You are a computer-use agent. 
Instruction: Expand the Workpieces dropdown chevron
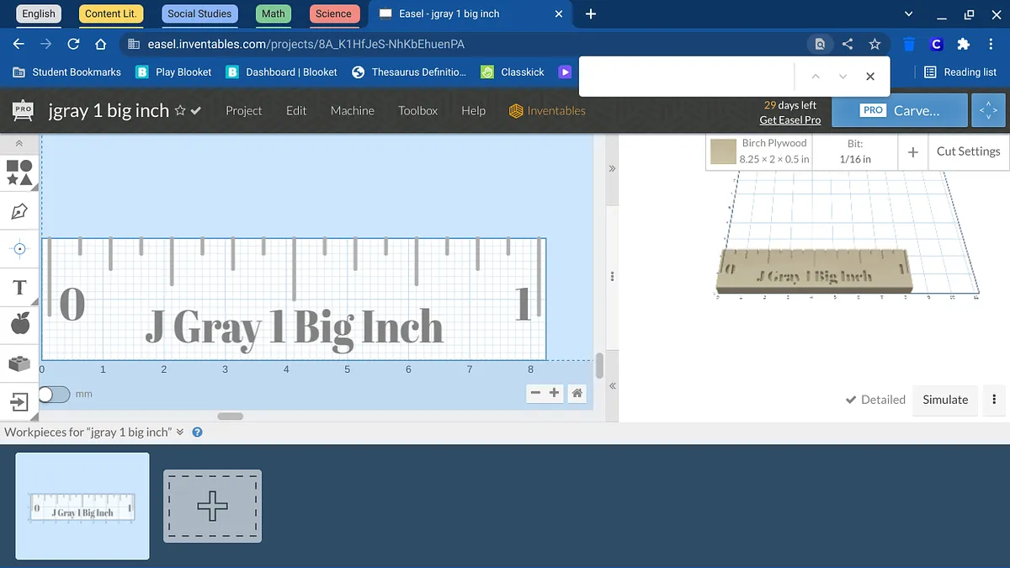click(x=180, y=433)
